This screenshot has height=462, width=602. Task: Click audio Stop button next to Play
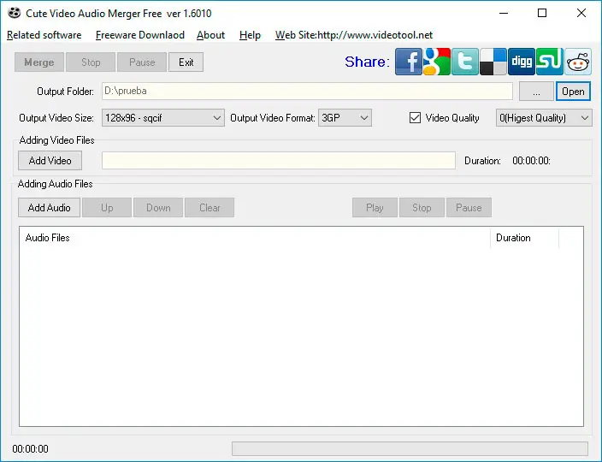pyautogui.click(x=422, y=208)
